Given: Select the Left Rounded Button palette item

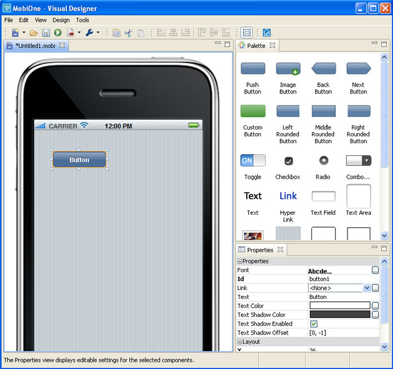Looking at the screenshot, I should 288,125.
